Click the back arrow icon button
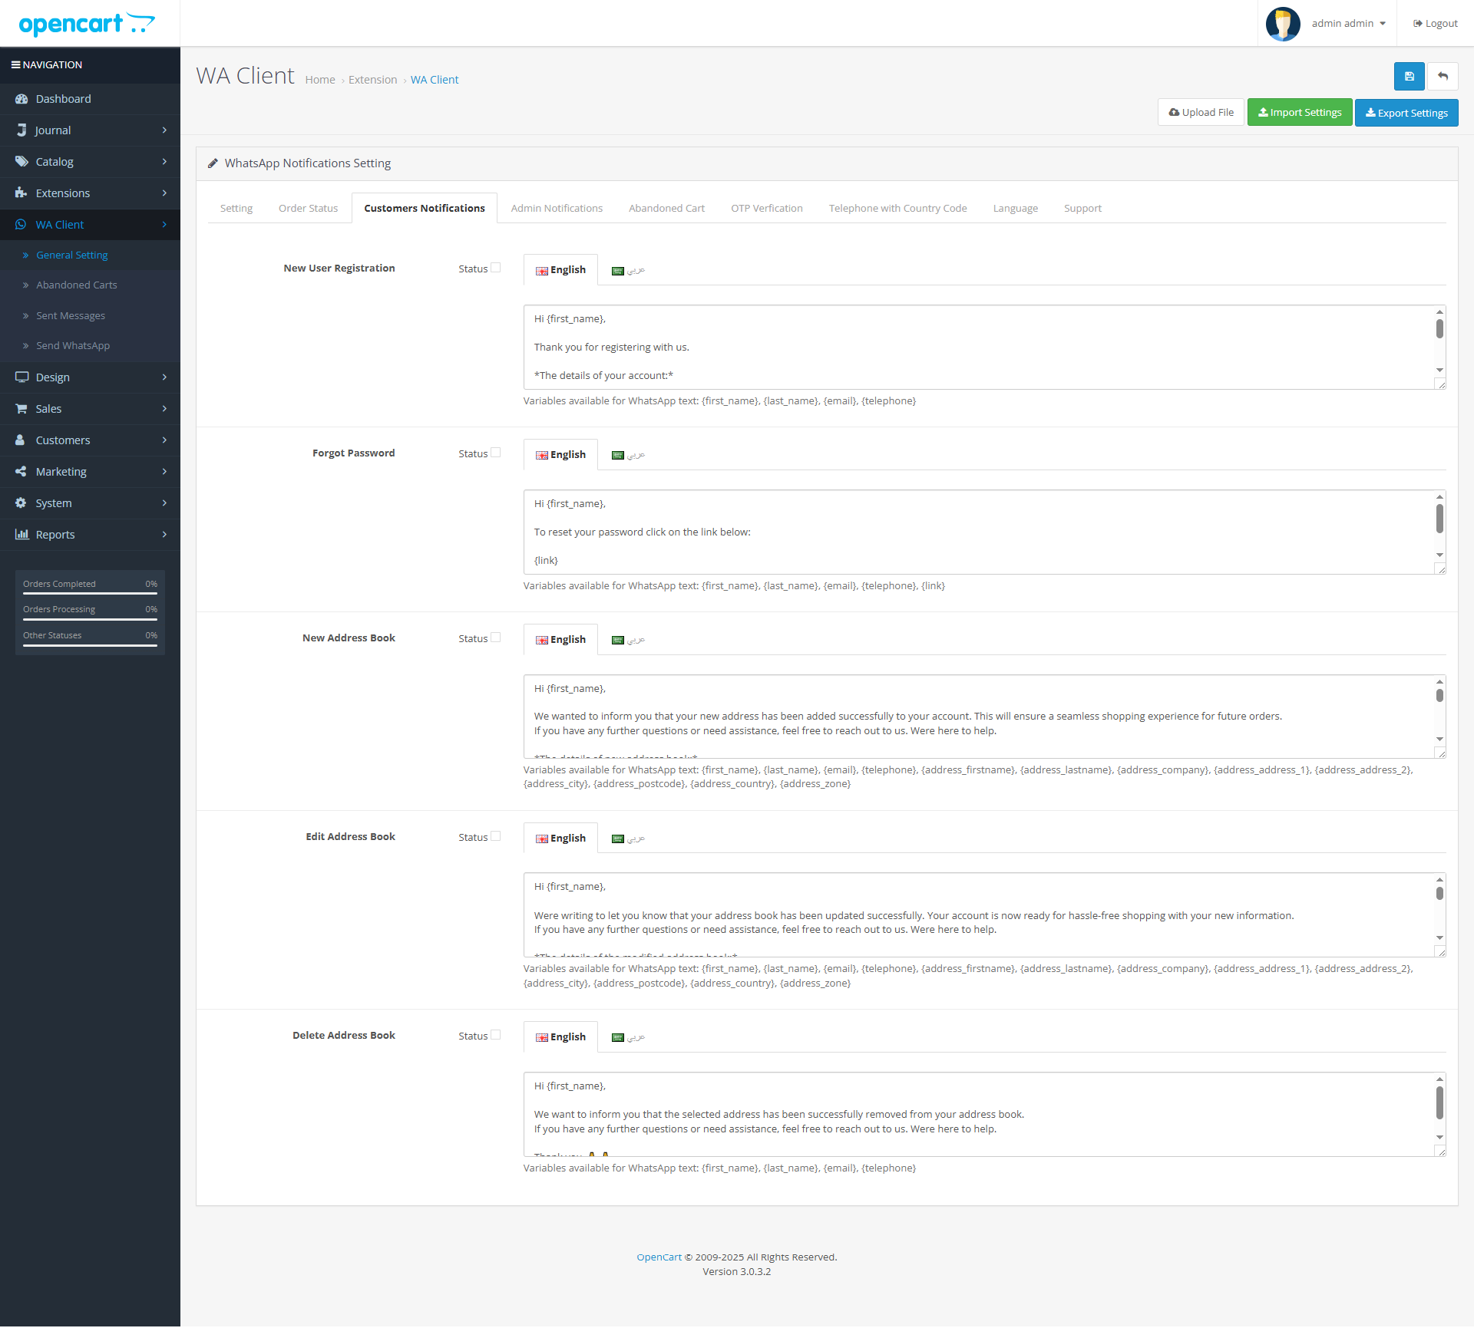This screenshot has height=1328, width=1474. click(1443, 77)
